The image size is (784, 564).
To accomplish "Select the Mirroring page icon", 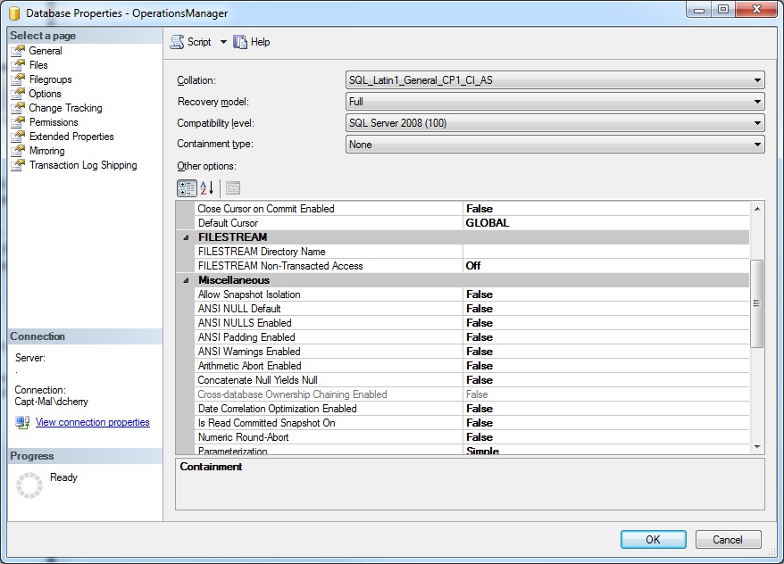I will (x=18, y=151).
